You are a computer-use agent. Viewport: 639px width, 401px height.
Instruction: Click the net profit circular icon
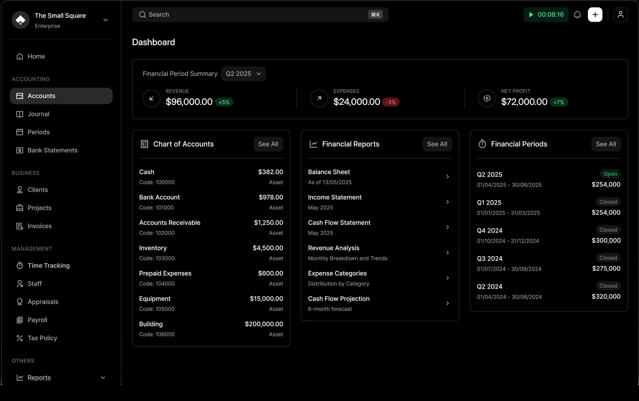[487, 98]
